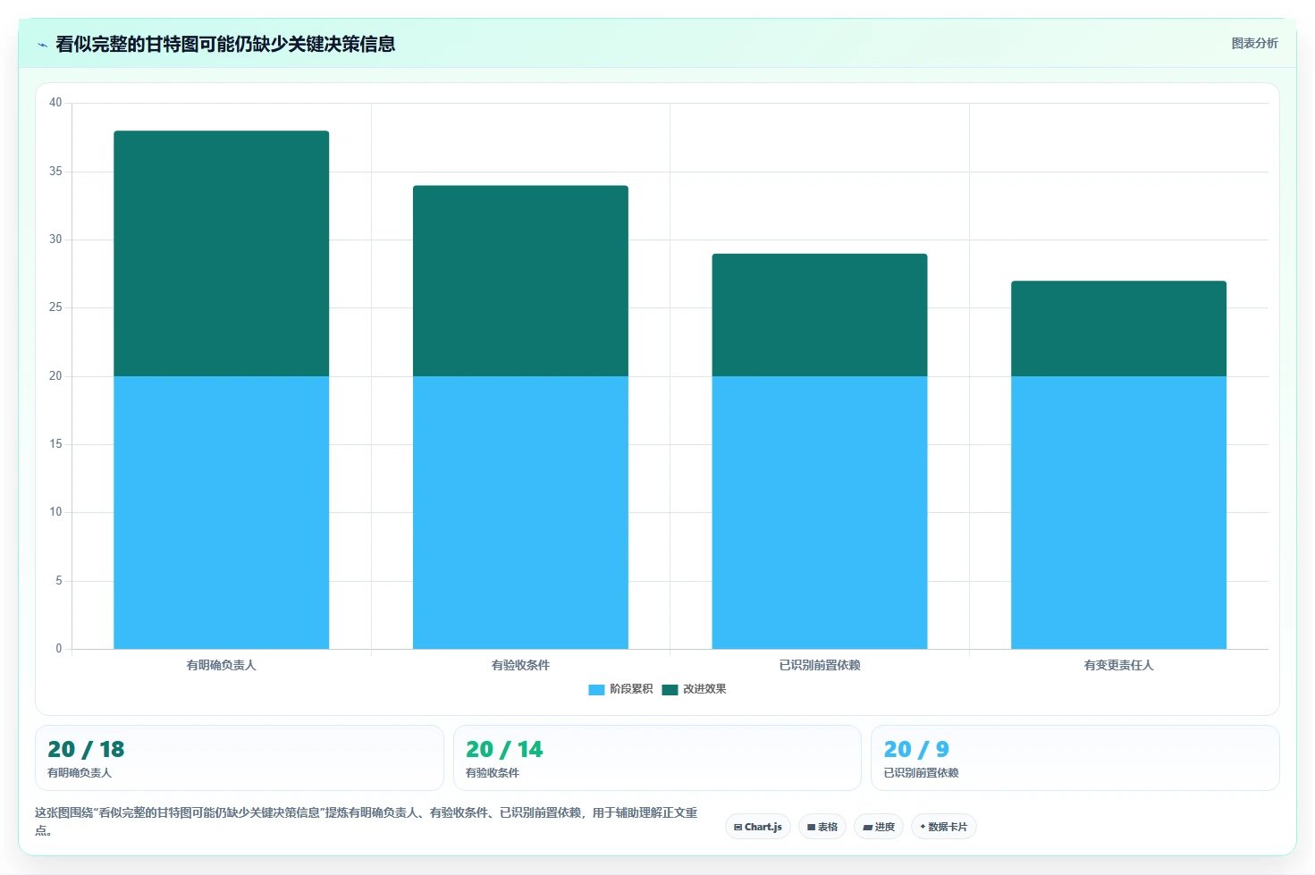
Task: Open the 20 / 9 已识别前置依赖 data card
Action: (1075, 758)
